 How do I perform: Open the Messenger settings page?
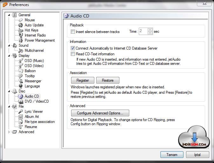33,81
